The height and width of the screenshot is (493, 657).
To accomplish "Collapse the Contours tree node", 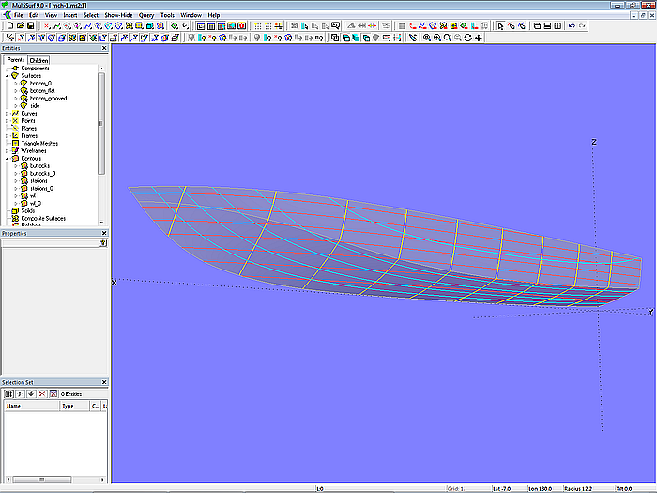I will click(x=7, y=159).
